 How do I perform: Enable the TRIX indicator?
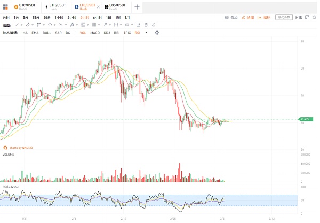coord(127,33)
